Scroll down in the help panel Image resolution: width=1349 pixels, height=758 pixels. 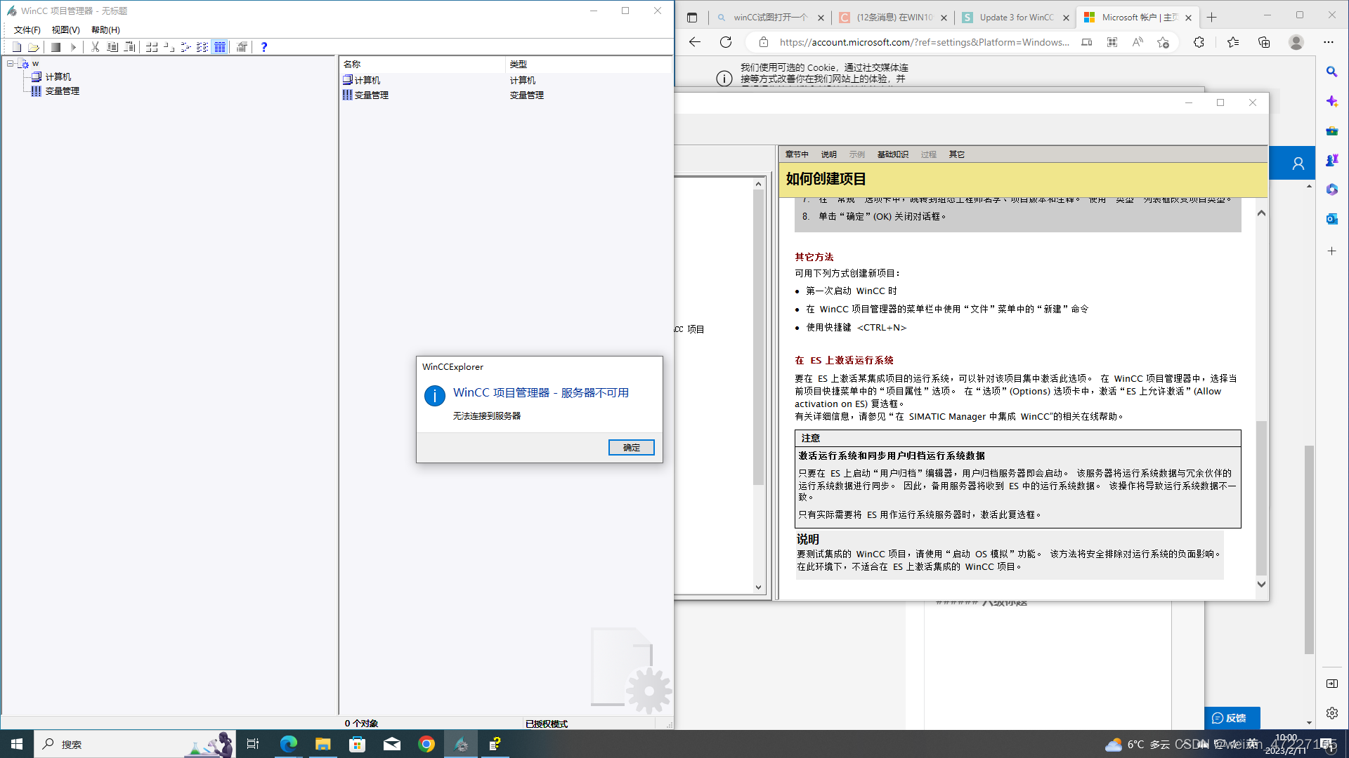[x=1262, y=584]
